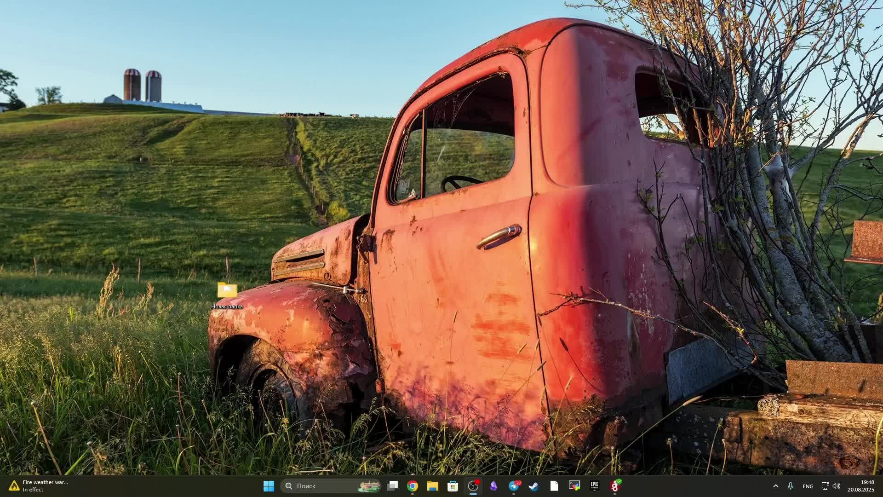883x497 pixels.
Task: Open the Fire weather warning widget
Action: 39,486
